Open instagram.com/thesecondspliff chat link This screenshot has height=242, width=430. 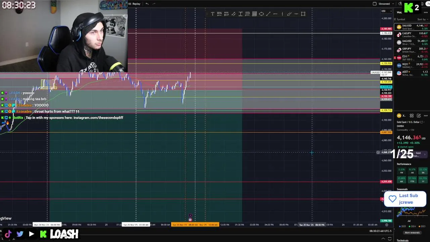point(98,118)
